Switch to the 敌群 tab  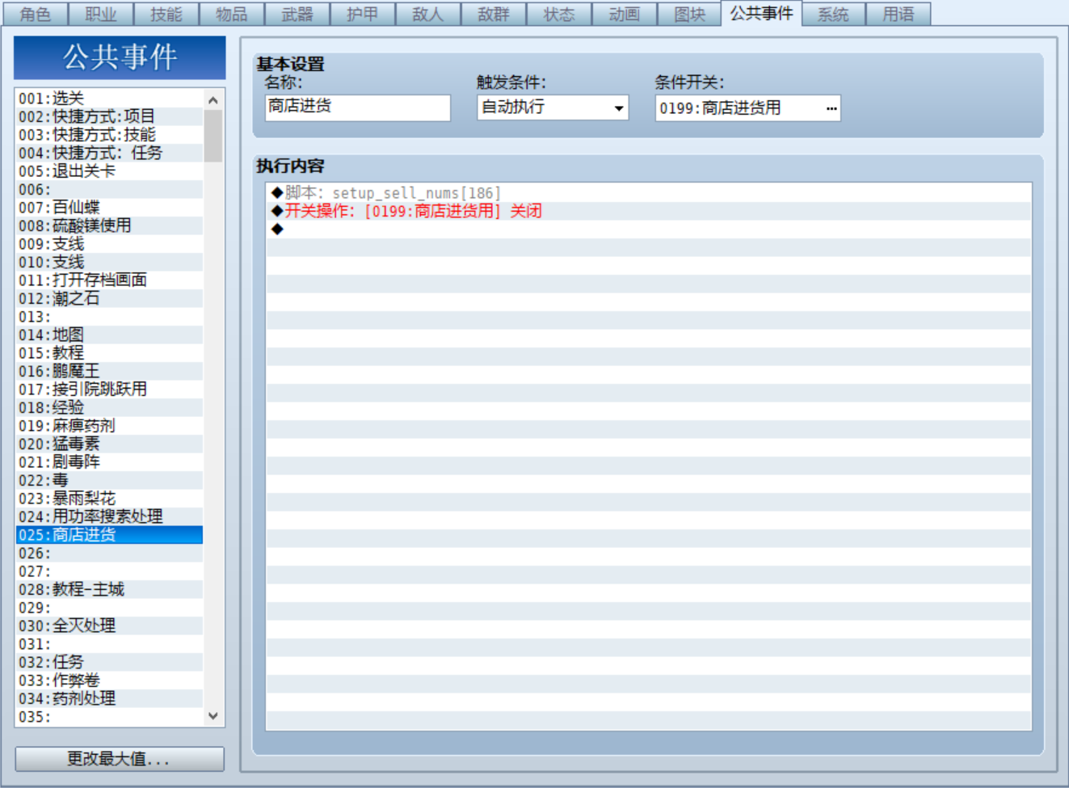493,14
